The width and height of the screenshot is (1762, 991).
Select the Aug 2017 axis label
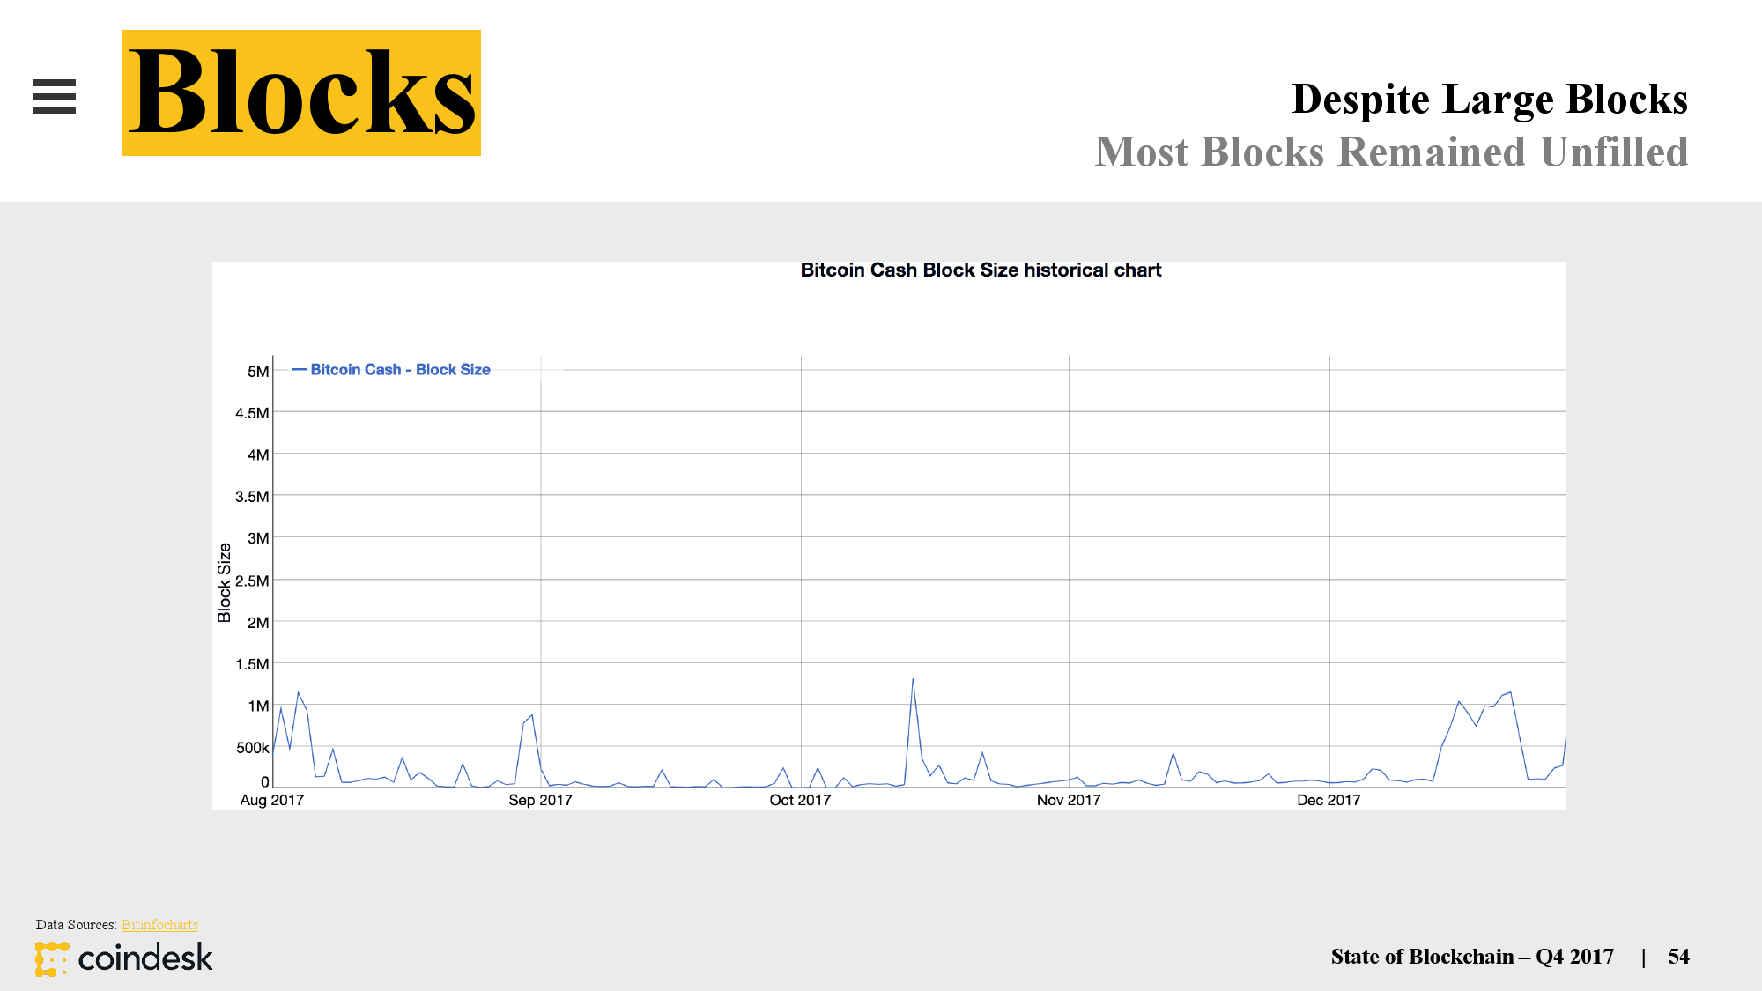(x=271, y=800)
